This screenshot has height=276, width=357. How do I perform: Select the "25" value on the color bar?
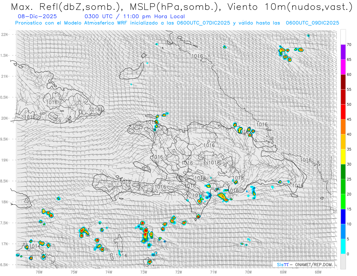click(349, 179)
